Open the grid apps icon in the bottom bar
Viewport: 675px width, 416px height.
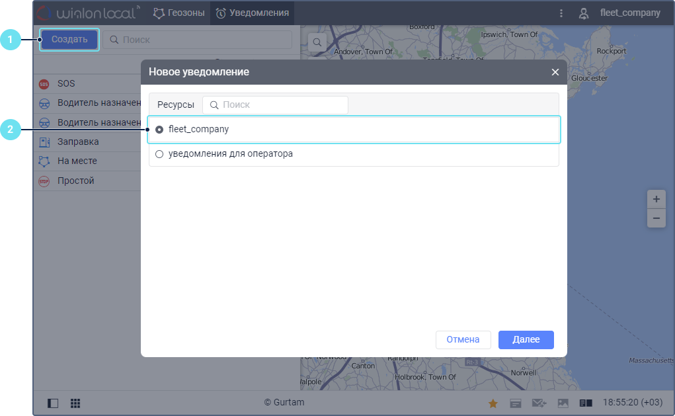pos(75,403)
